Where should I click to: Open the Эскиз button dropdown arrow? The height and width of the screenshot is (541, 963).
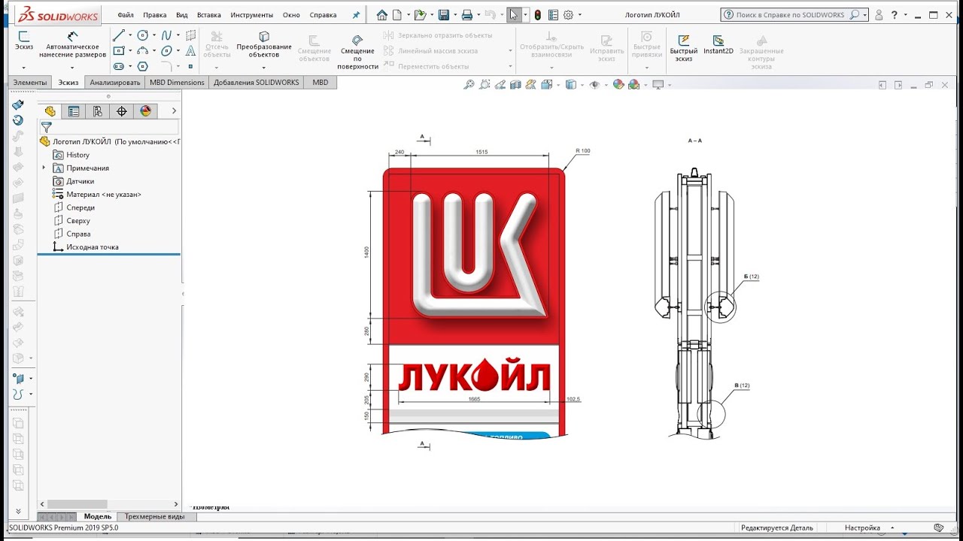[24, 68]
